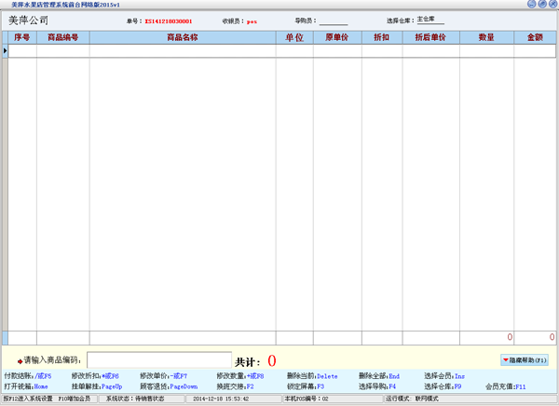Click the 修改折扣 shortcut link
This screenshot has width=559, height=406.
(95, 375)
